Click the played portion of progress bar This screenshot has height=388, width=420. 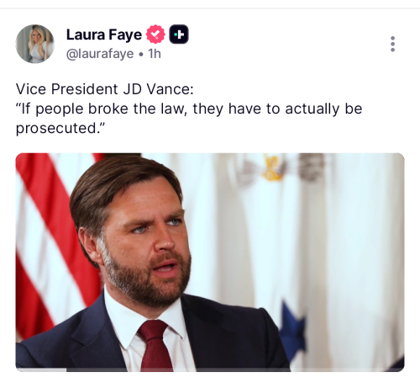41,369
